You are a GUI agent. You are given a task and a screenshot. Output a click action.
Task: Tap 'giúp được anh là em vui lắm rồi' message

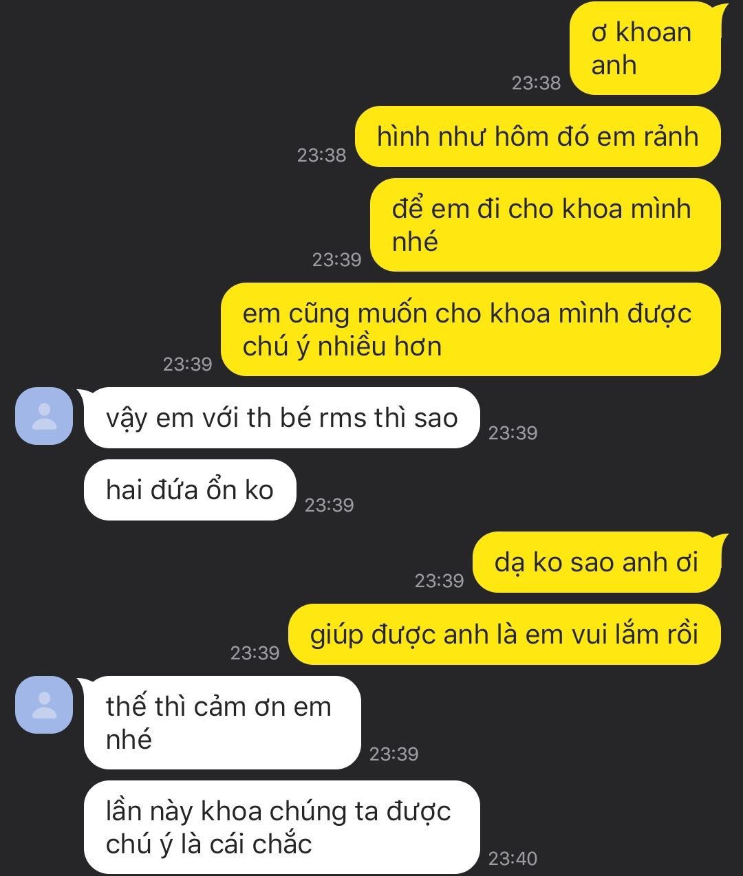point(504,635)
